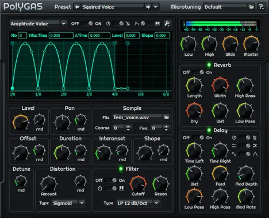Click the help question mark icon
The height and width of the screenshot is (218, 269).
(x=261, y=7)
